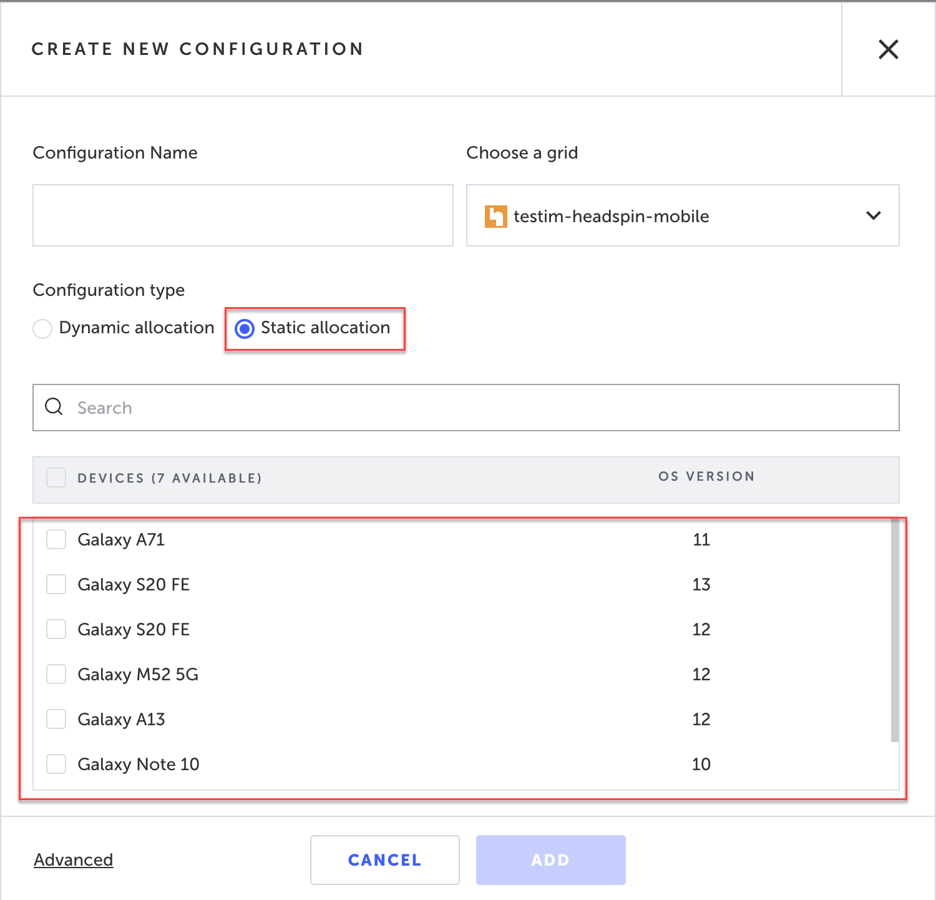Tick the Galaxy A71 checkbox

(x=56, y=539)
